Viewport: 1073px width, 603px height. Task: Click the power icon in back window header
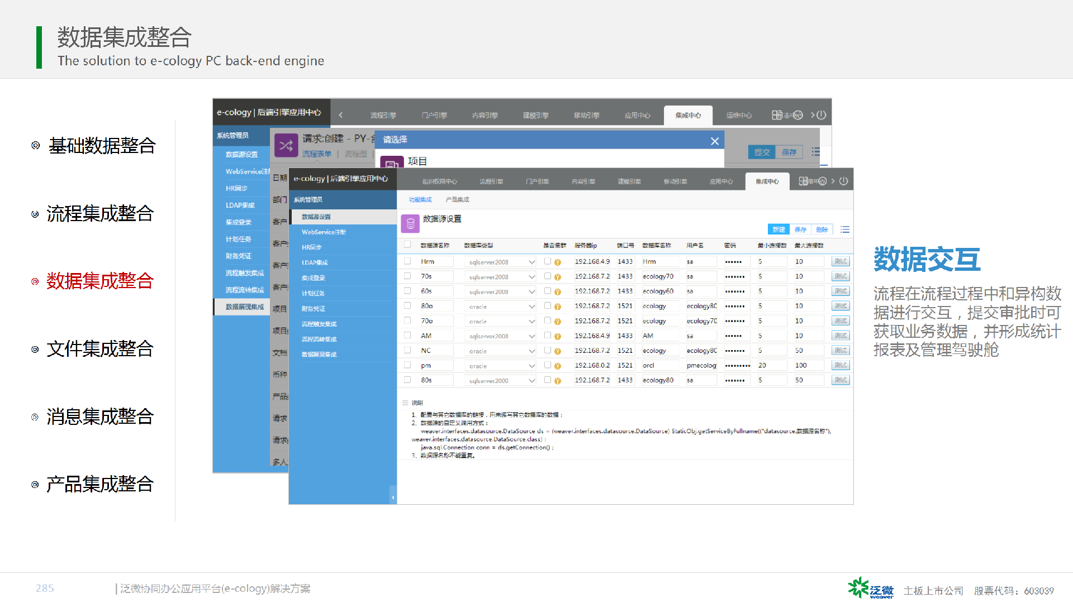point(821,115)
